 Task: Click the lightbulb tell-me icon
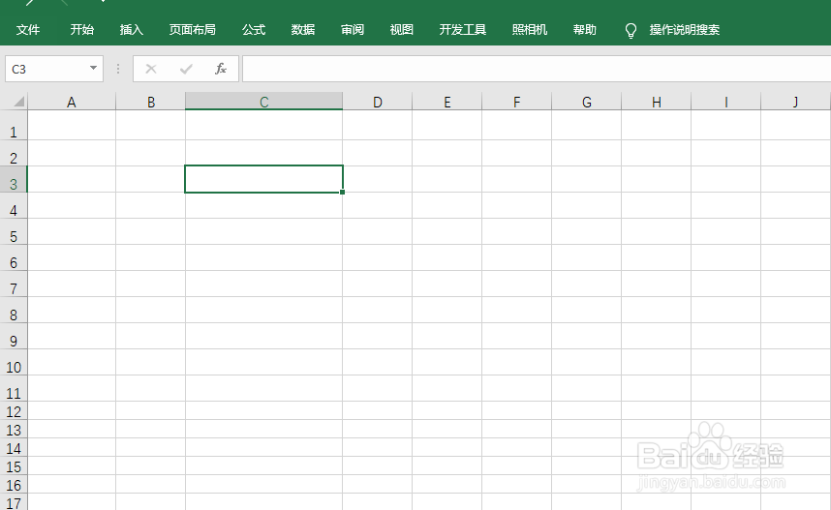point(631,31)
